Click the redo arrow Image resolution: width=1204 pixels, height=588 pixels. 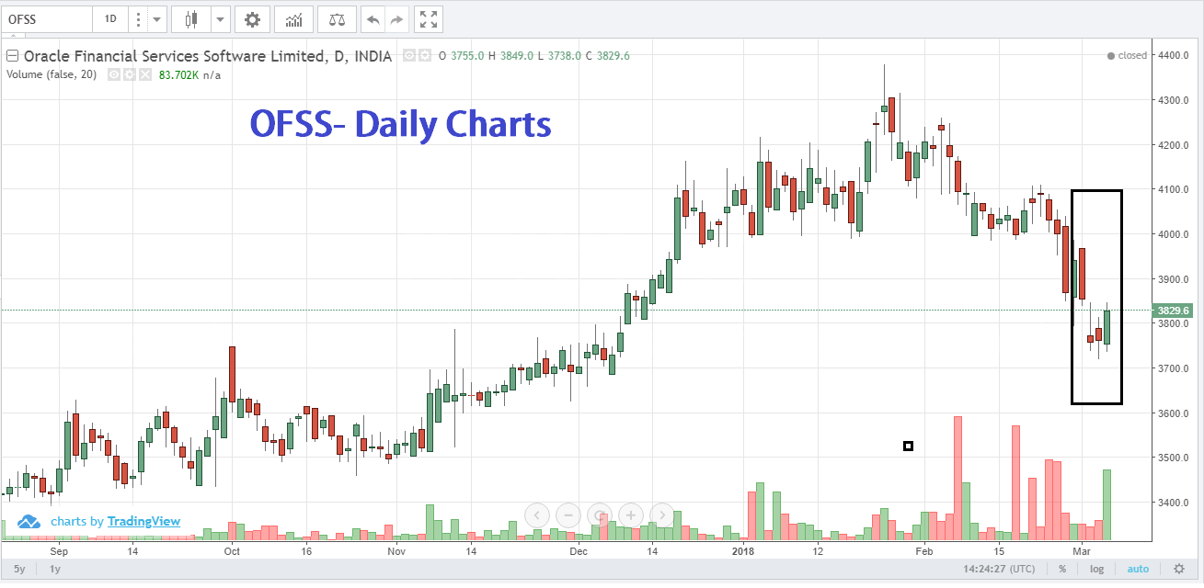pos(396,18)
